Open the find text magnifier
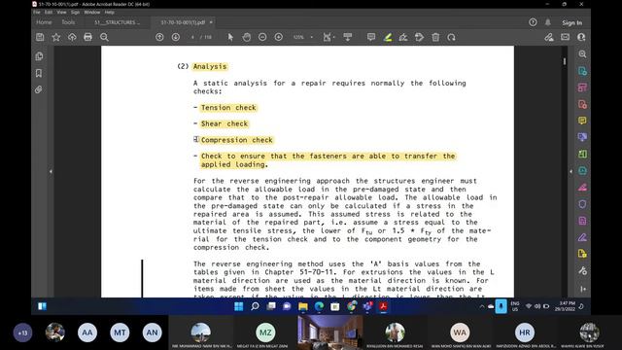The height and width of the screenshot is (350, 622). pyautogui.click(x=104, y=37)
